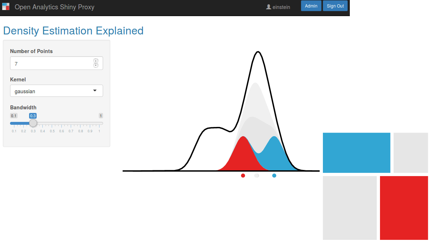The image size is (431, 242).
Task: Click the red rectangle panel
Action: (x=404, y=208)
